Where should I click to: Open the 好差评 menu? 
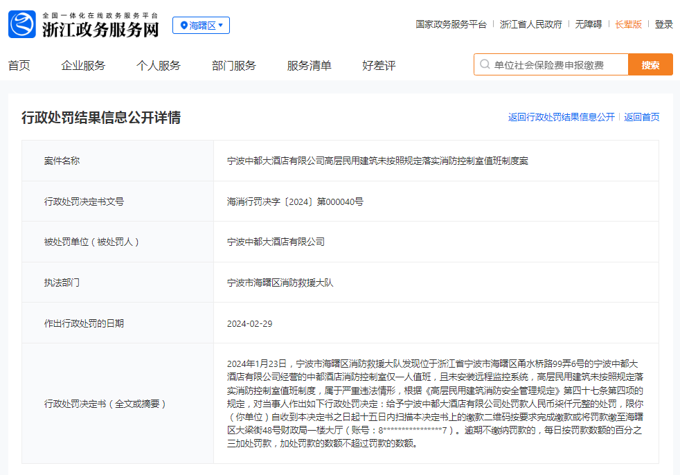point(379,66)
